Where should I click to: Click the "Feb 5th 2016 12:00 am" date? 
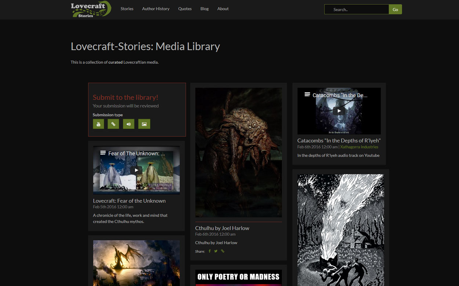[113, 207]
